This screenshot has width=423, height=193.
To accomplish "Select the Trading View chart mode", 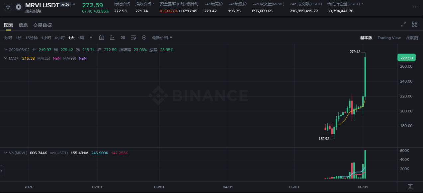I will [389, 38].
